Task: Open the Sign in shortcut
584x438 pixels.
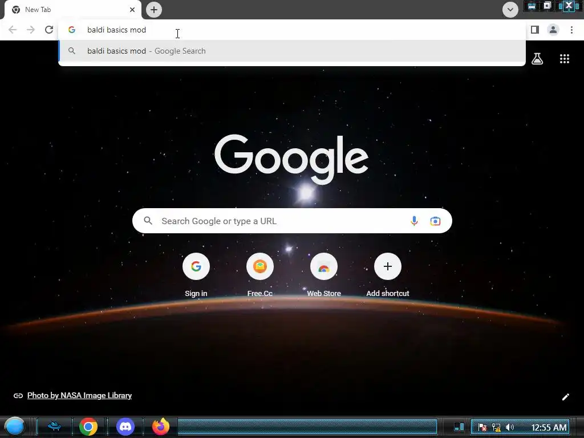Action: 196,275
